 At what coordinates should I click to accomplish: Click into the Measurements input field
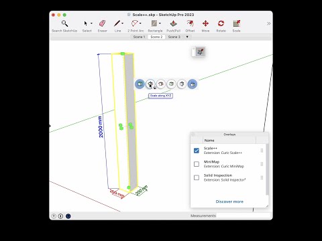coord(244,216)
